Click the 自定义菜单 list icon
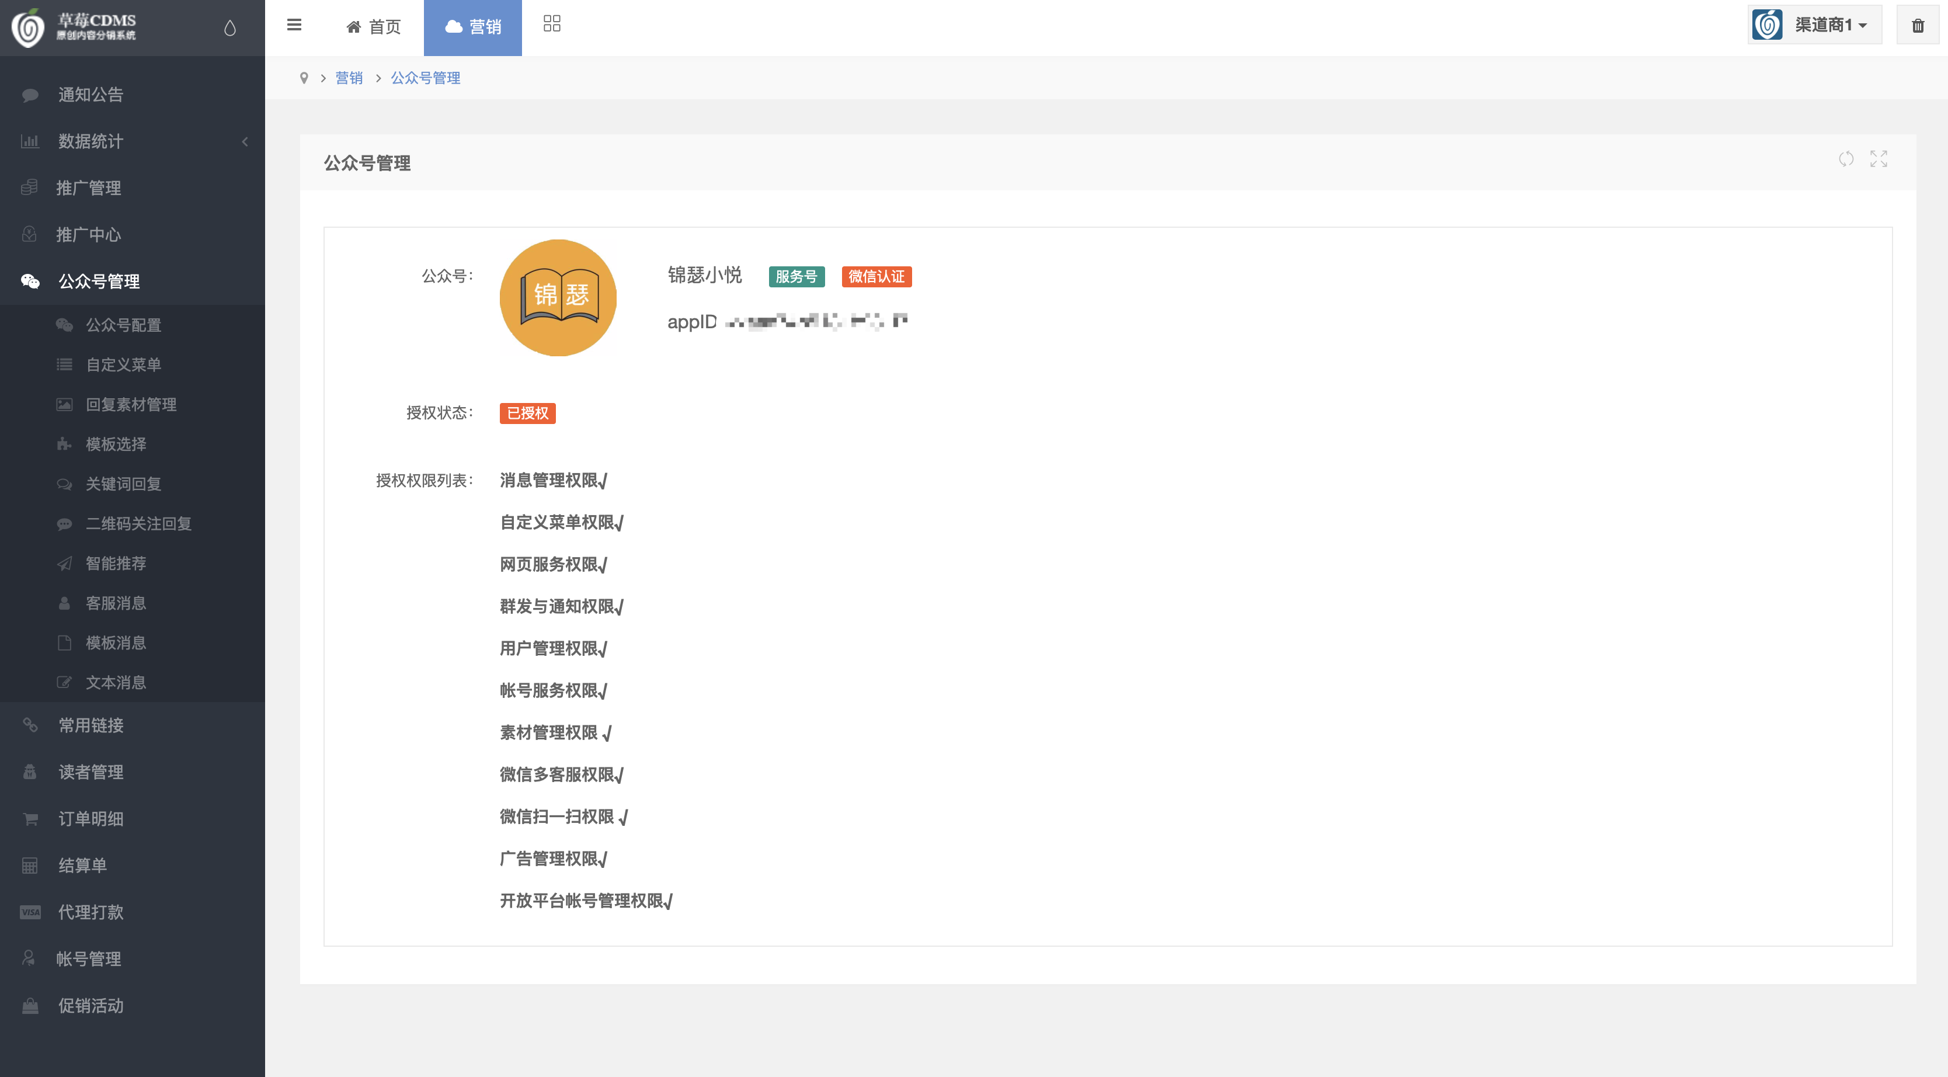 (x=64, y=364)
